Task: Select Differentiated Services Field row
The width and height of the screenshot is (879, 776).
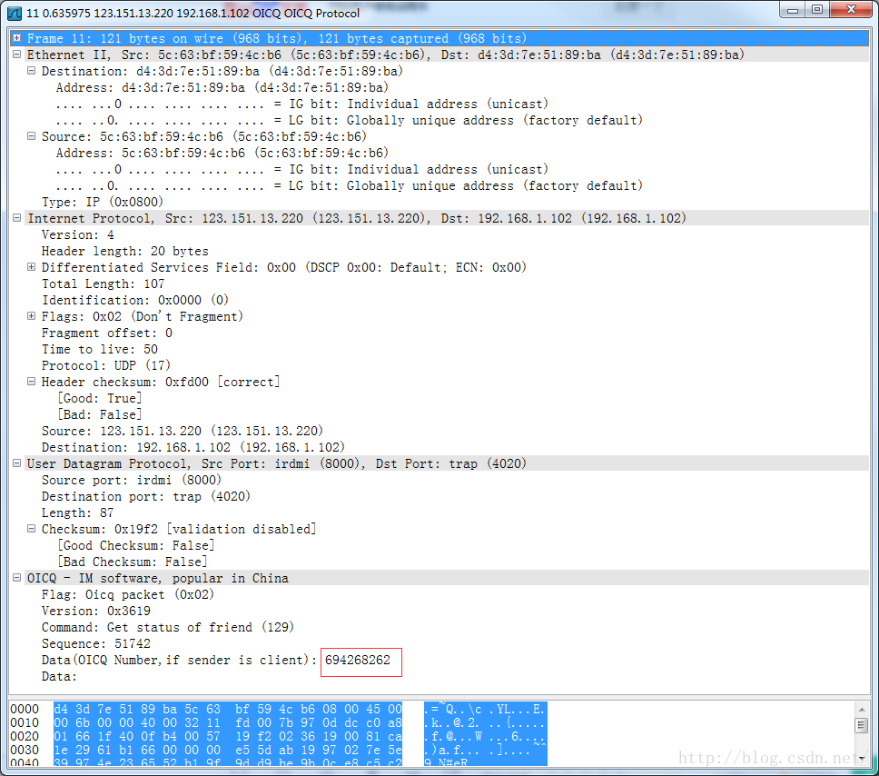Action: pos(283,267)
